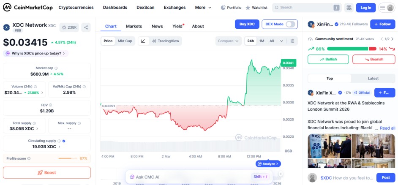Toggle the DEX Mode switch
Screen dimensions: 398x185
290,24
